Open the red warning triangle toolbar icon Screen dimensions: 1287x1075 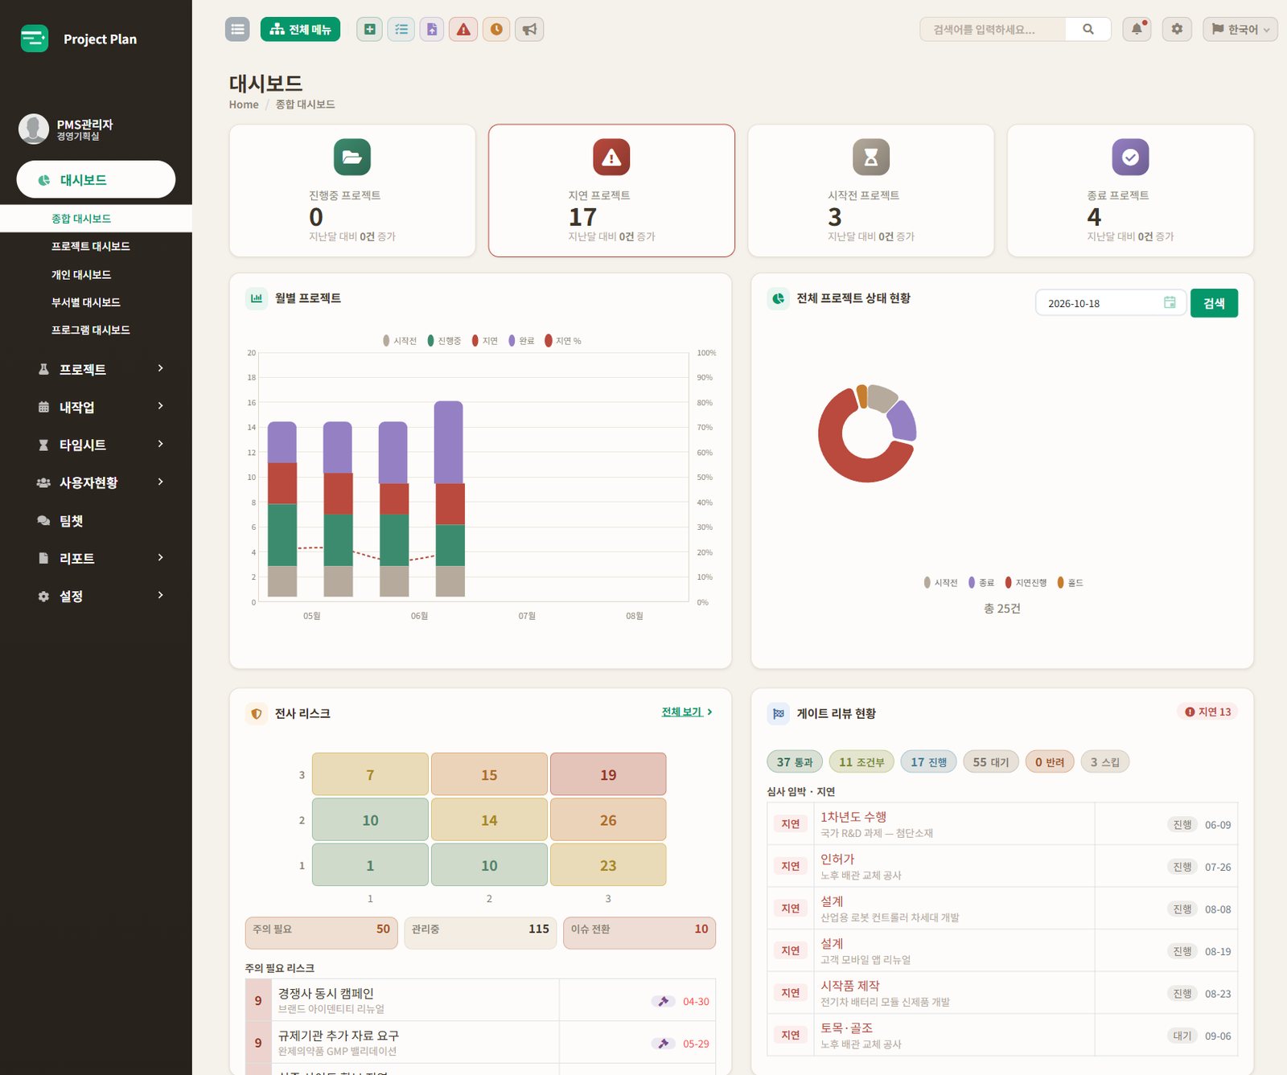[x=463, y=29]
